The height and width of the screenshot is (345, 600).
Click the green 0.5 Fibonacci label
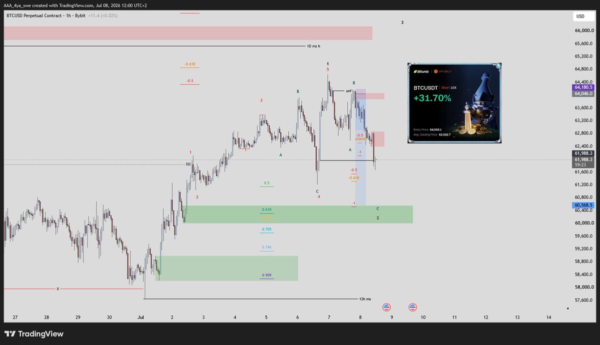pyautogui.click(x=267, y=183)
